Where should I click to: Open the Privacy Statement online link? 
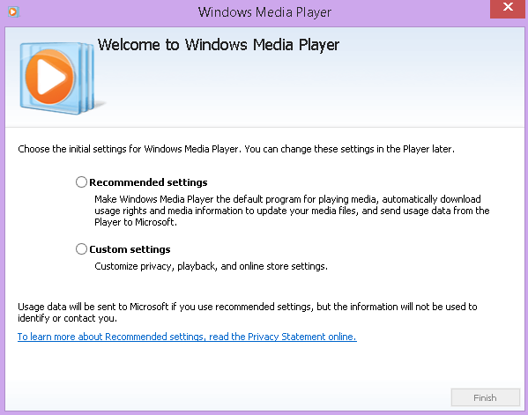click(187, 337)
